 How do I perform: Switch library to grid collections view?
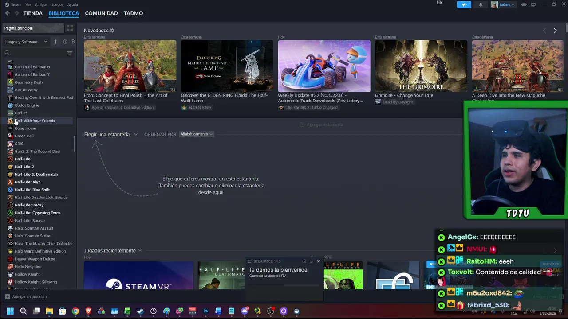(70, 28)
